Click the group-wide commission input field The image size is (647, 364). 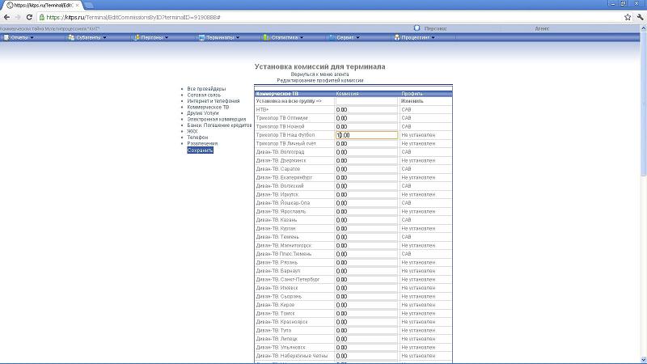pyautogui.click(x=366, y=101)
